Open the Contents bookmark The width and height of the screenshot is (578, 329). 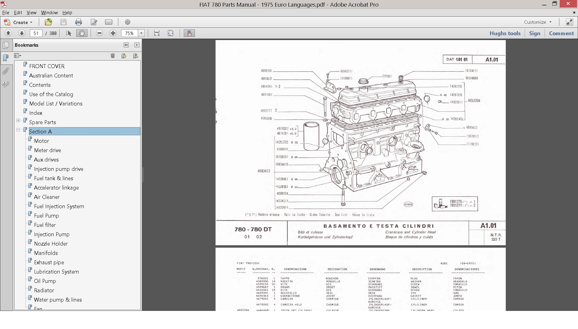click(x=40, y=85)
